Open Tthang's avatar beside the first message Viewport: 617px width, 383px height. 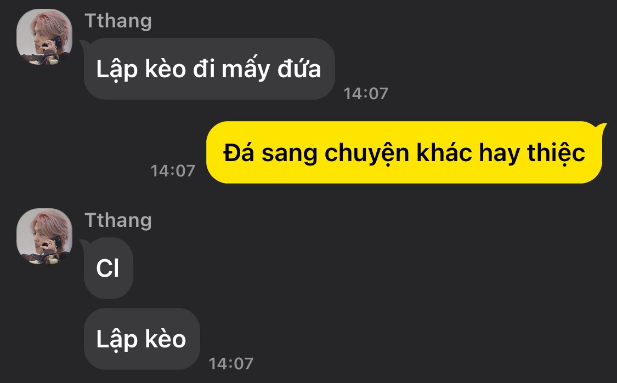click(44, 37)
